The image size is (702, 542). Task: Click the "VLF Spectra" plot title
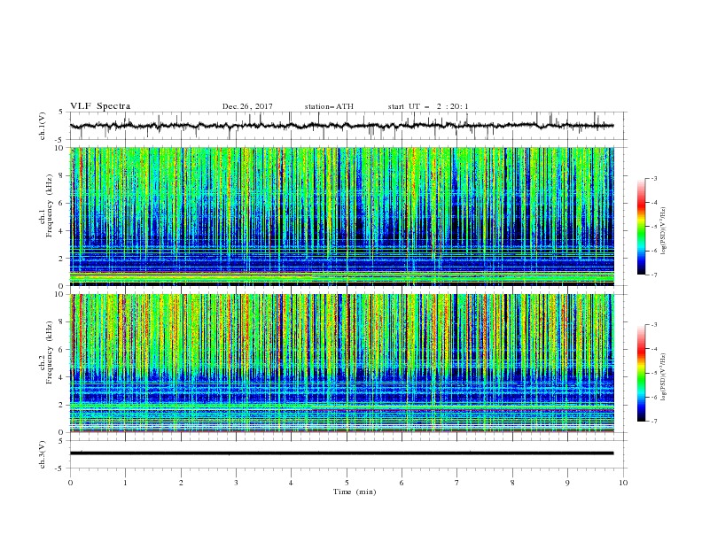[100, 106]
